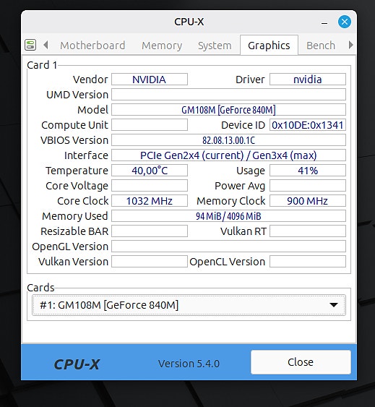Select the #1: GM108M GeForce 840M combo box
Viewport: 375px width, 407px height.
[189, 305]
